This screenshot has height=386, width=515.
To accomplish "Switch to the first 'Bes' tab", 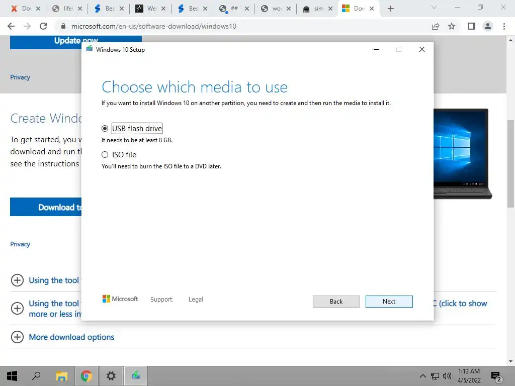I will click(x=105, y=9).
